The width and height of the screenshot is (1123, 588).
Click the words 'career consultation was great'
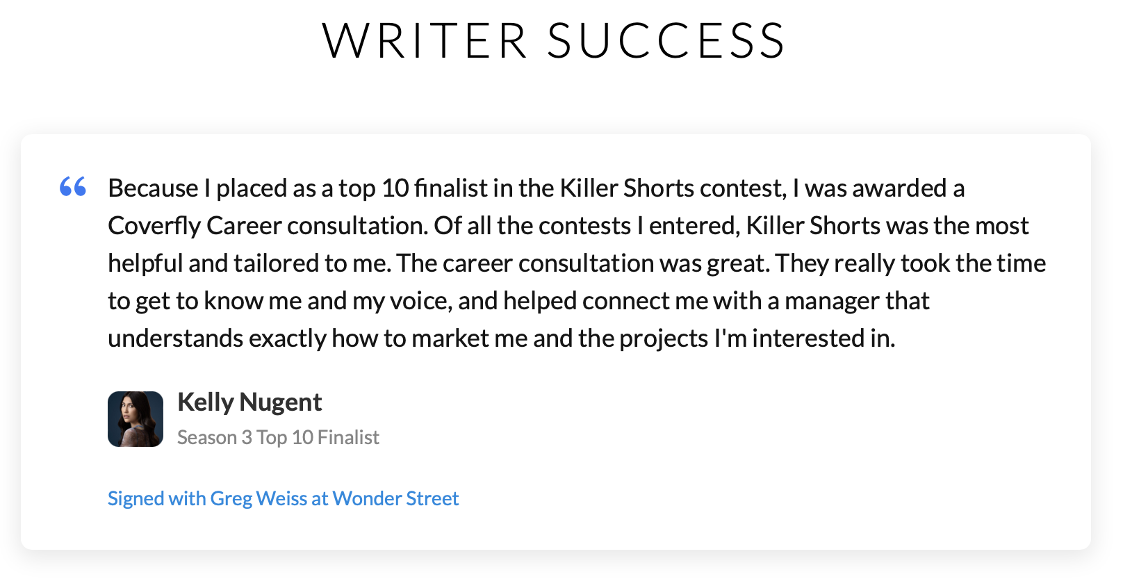[x=606, y=263]
